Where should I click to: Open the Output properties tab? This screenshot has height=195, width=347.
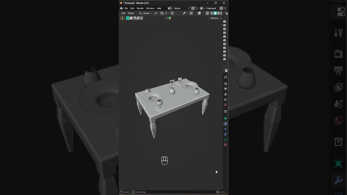225,89
